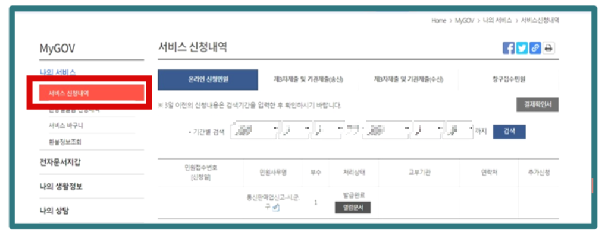Screen dimensions: 605x236
Task: Click 민원사무명 column header
Action: (273, 173)
